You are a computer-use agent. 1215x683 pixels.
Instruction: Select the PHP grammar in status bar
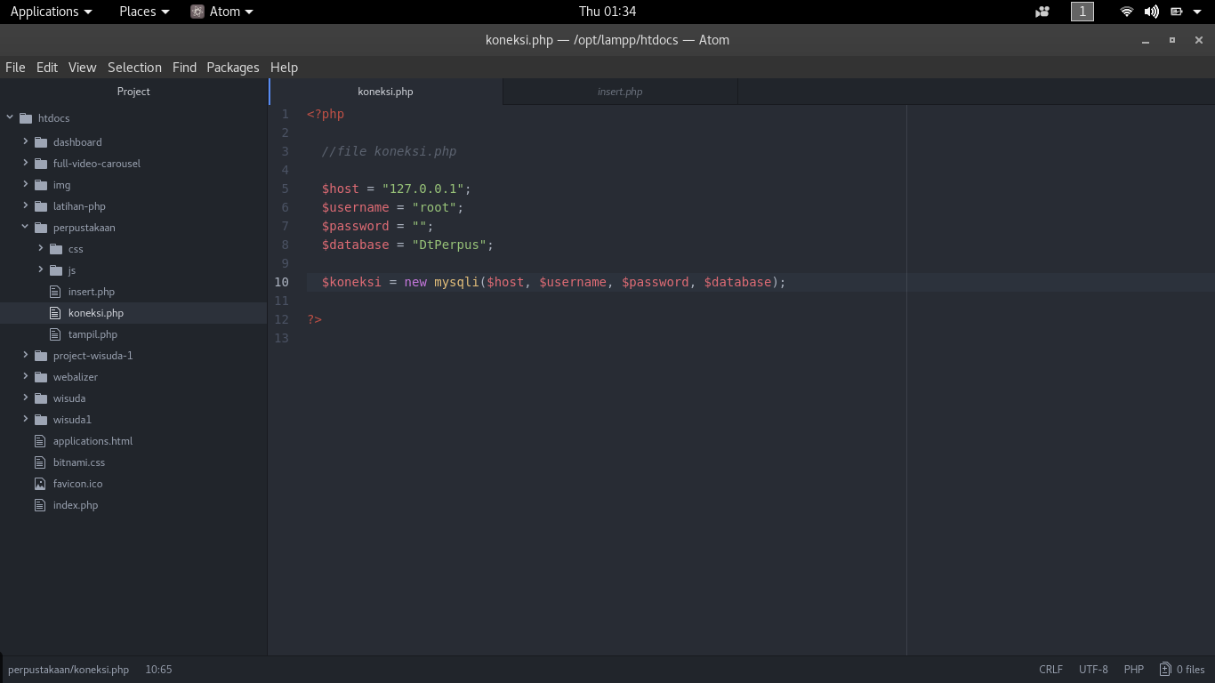pyautogui.click(x=1133, y=670)
